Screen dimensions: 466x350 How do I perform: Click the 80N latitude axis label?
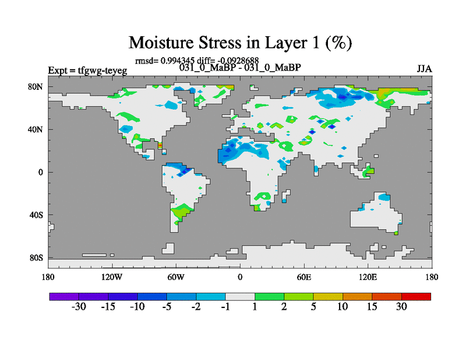[36, 87]
